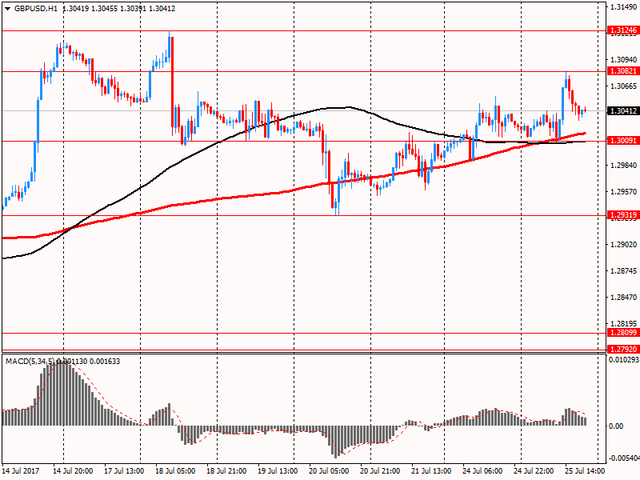Screen dimensions: 640x480
Task: Click the 14 Jul 2017 date label
Action: [21, 470]
